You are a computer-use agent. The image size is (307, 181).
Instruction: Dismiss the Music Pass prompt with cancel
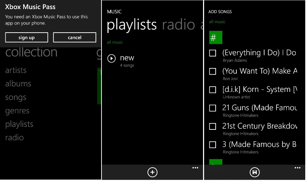74,37
